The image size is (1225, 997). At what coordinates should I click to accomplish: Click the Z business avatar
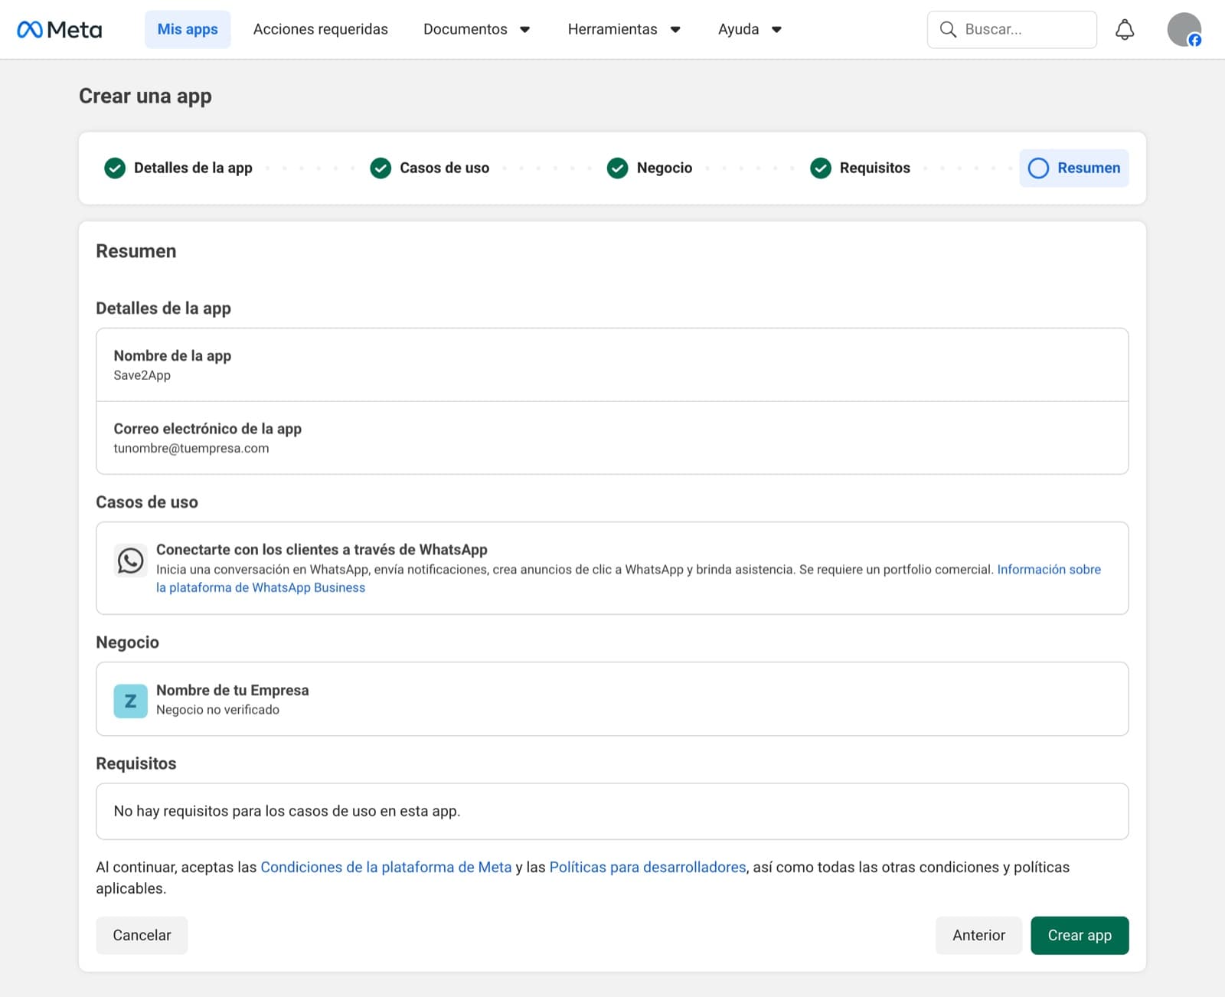130,701
